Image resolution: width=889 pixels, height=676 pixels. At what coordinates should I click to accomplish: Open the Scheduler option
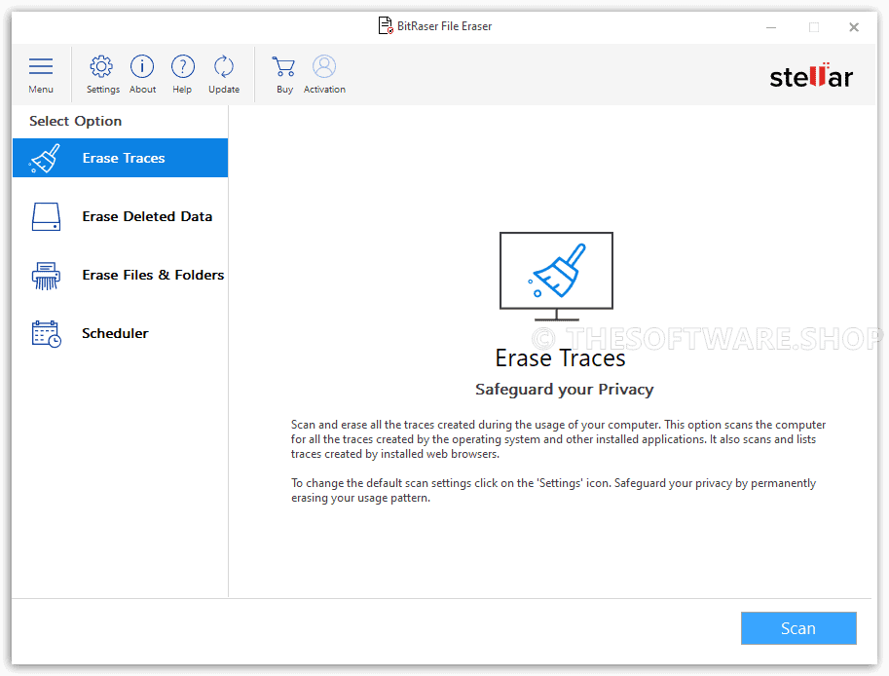click(x=120, y=333)
